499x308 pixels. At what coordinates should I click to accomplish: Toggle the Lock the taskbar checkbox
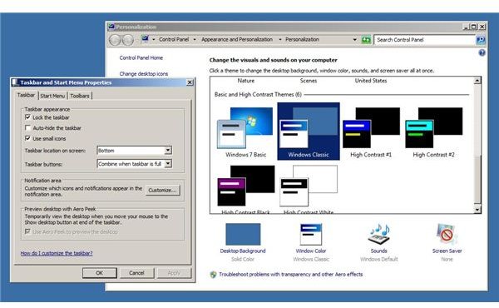click(x=27, y=117)
